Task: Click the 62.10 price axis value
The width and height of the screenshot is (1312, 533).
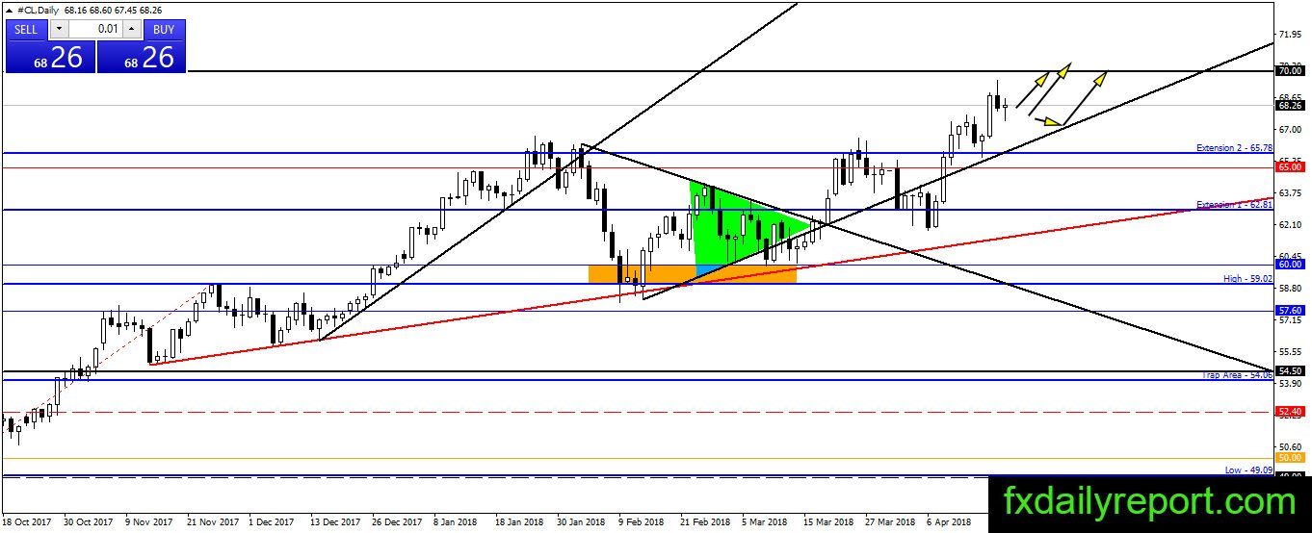Action: [x=1290, y=224]
